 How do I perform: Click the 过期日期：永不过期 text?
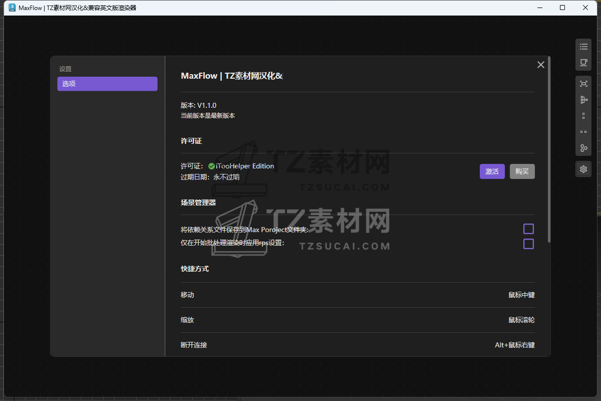click(210, 177)
